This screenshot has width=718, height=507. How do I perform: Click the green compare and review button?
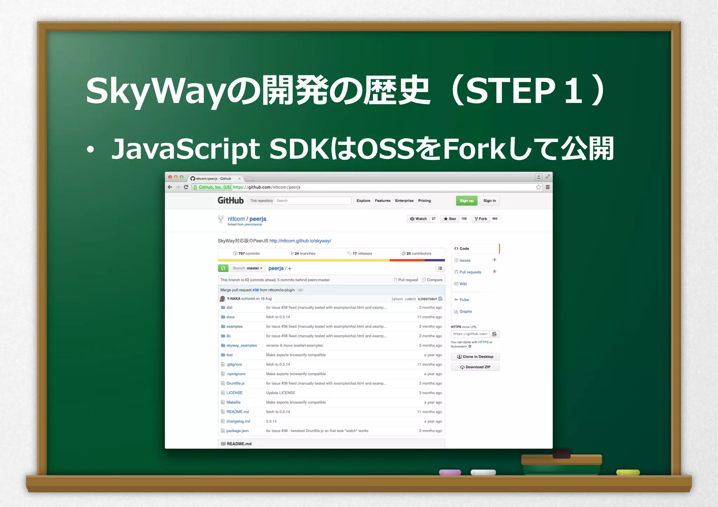(x=223, y=268)
